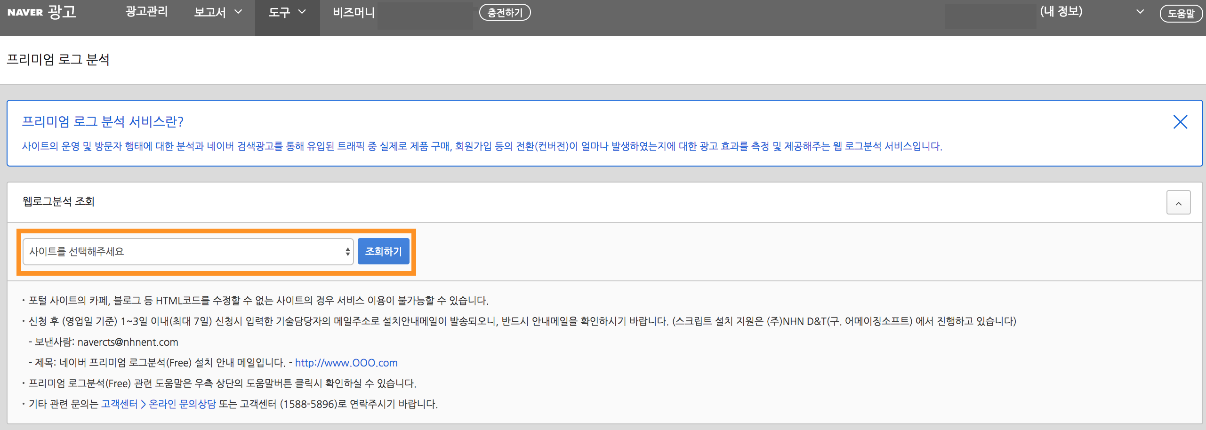This screenshot has width=1206, height=430.
Task: Click the 충전하기 button
Action: [x=505, y=13]
